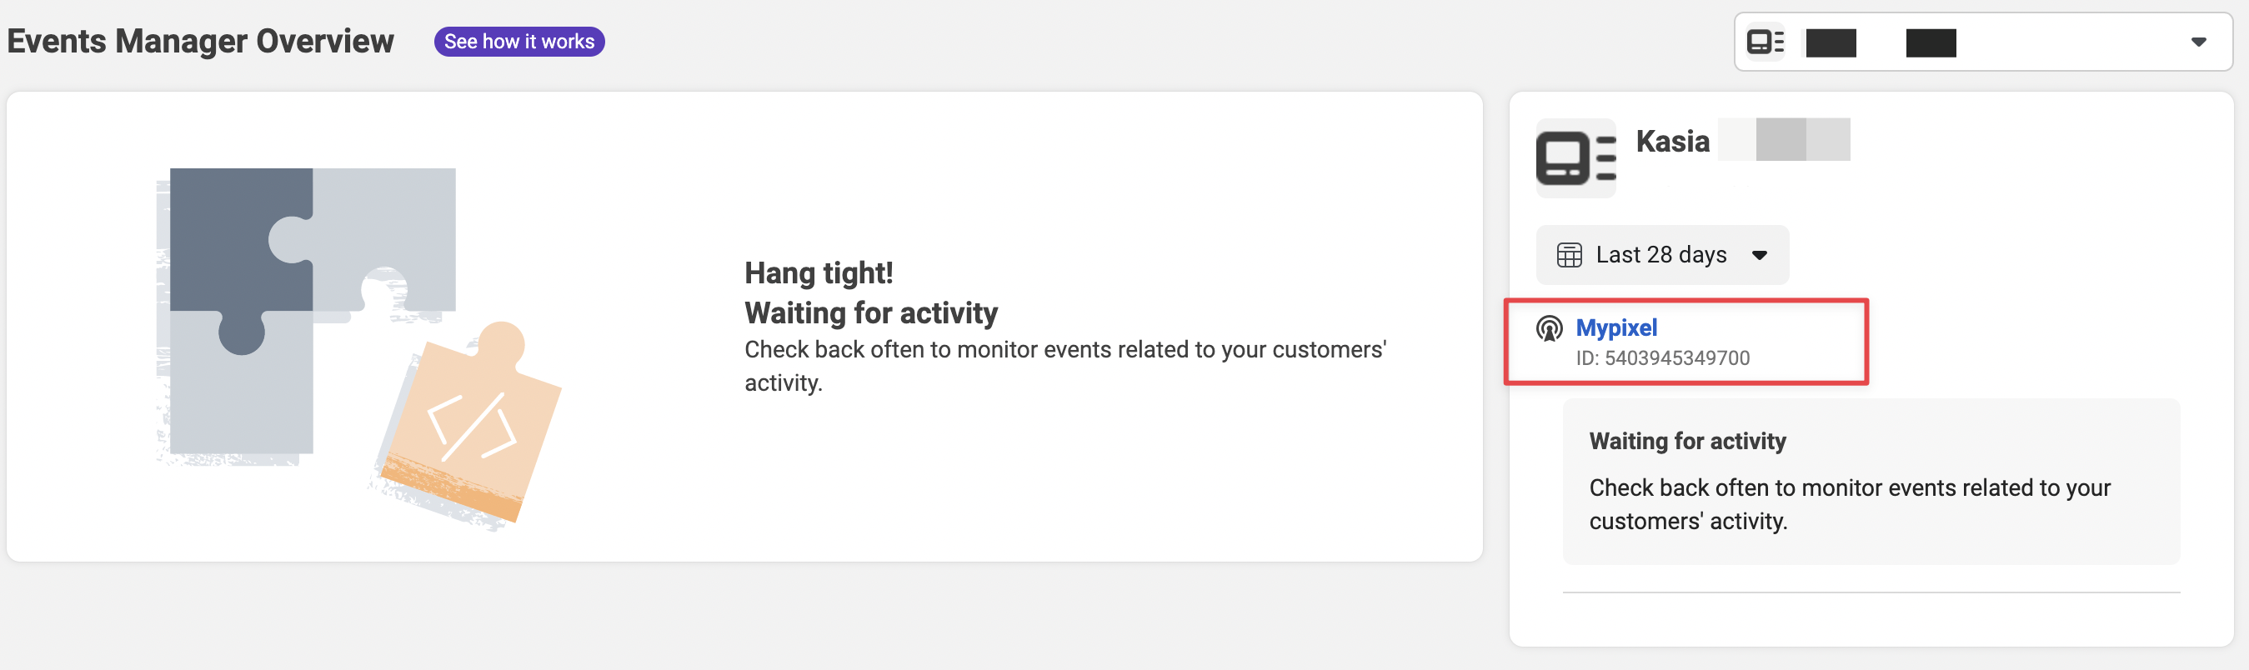Viewport: 2249px width, 670px height.
Task: Click the first redacted name in account selector
Action: (x=1830, y=42)
